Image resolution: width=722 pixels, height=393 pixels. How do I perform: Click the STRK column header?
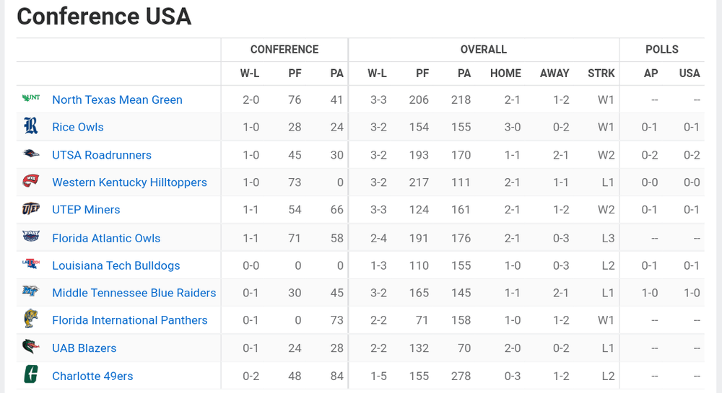click(601, 73)
